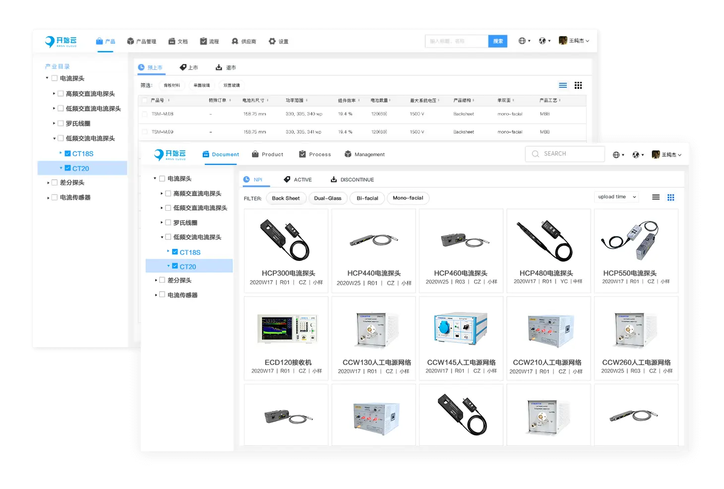
Task: Open the ECD120接收机 product thumbnail
Action: tap(286, 329)
